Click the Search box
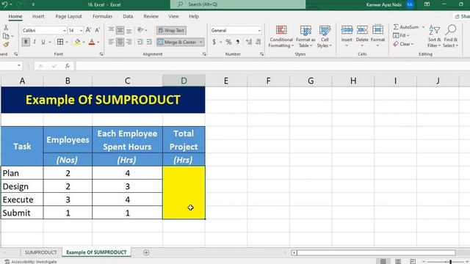This screenshot has height=264, width=470. [238, 4]
